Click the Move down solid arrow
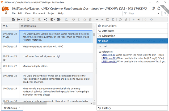This screenshot has width=169, height=111. click(102, 20)
